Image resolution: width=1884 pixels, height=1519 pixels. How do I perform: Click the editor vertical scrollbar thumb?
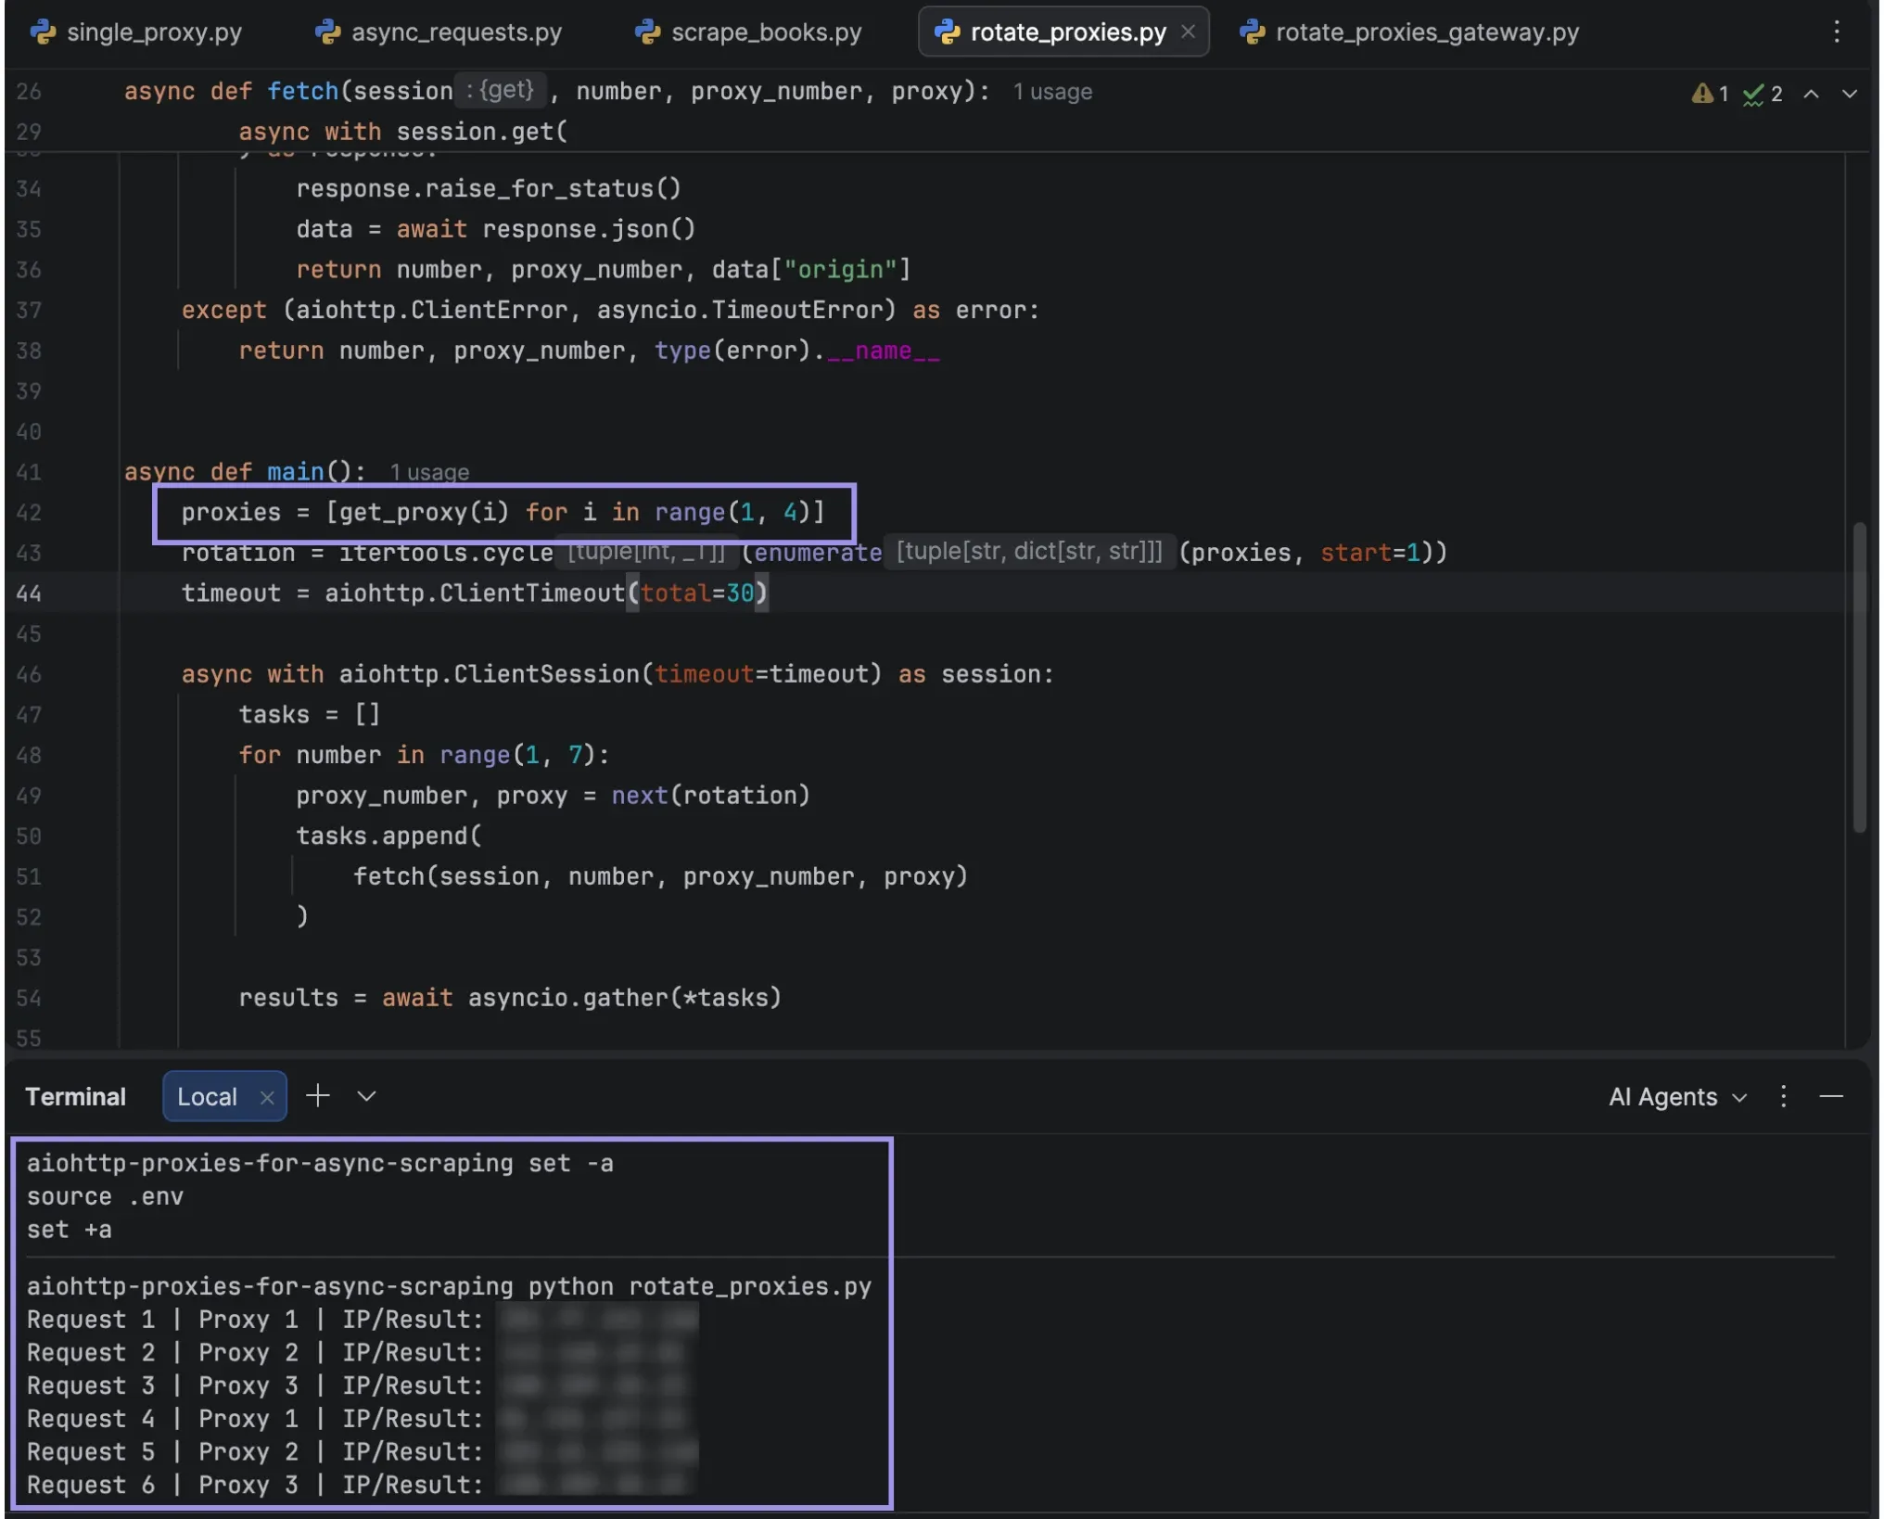(1859, 677)
